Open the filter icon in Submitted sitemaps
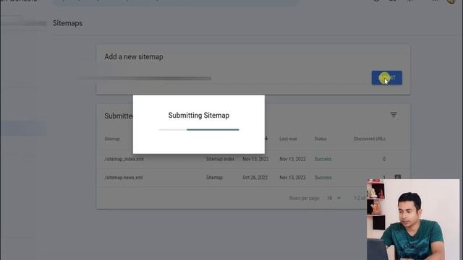Image resolution: width=463 pixels, height=260 pixels. 394,115
